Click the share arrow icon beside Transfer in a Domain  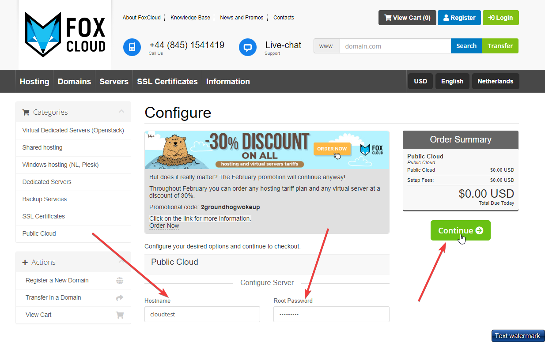[x=120, y=298]
